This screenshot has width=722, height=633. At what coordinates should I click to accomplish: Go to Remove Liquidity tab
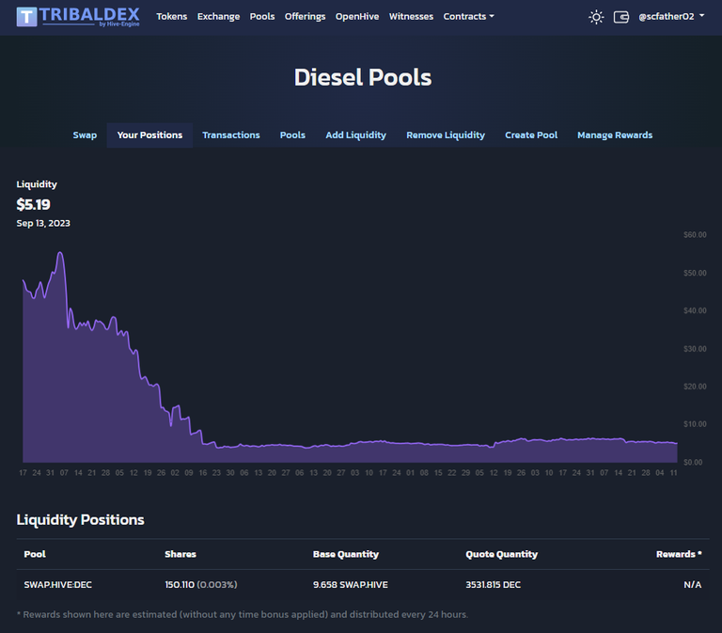click(x=446, y=135)
